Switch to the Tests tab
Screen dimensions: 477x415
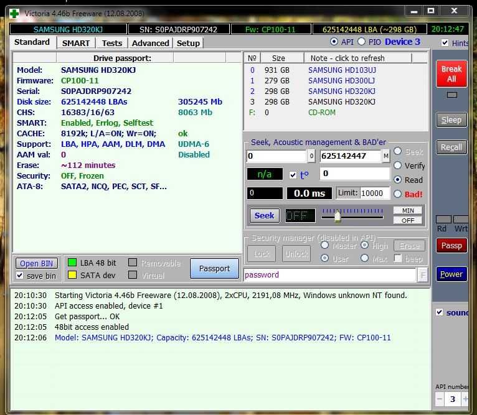[112, 43]
